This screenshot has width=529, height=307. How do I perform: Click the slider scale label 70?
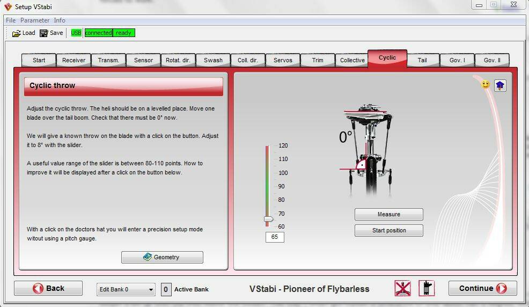(x=281, y=214)
